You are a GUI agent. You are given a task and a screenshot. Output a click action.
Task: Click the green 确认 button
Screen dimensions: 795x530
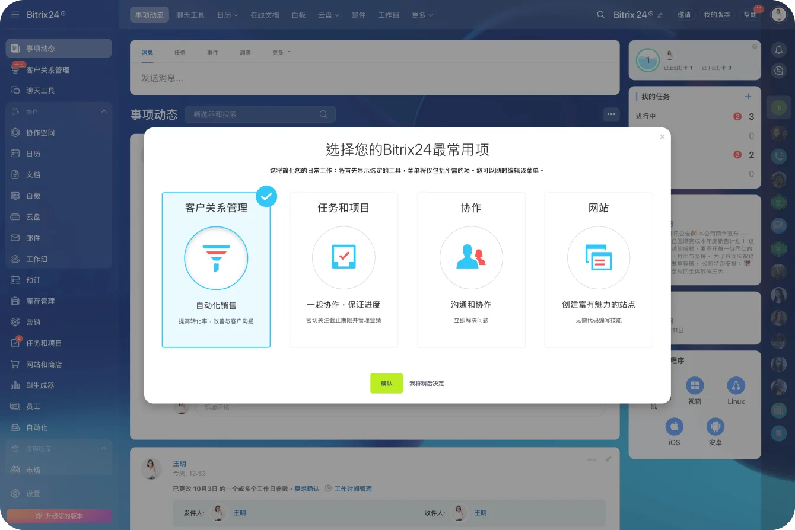point(387,384)
